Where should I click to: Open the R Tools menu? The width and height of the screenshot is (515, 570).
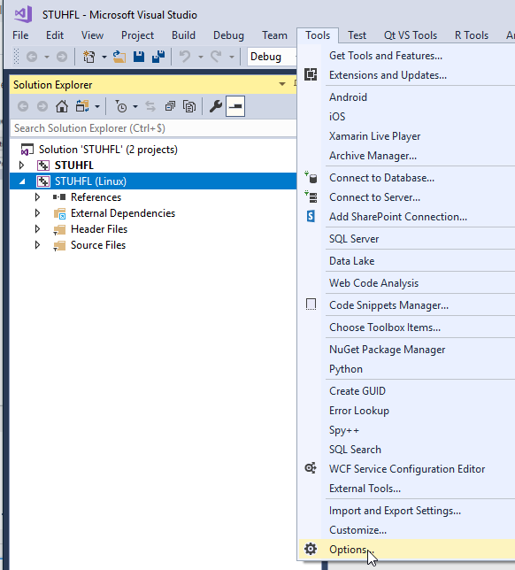pos(472,35)
